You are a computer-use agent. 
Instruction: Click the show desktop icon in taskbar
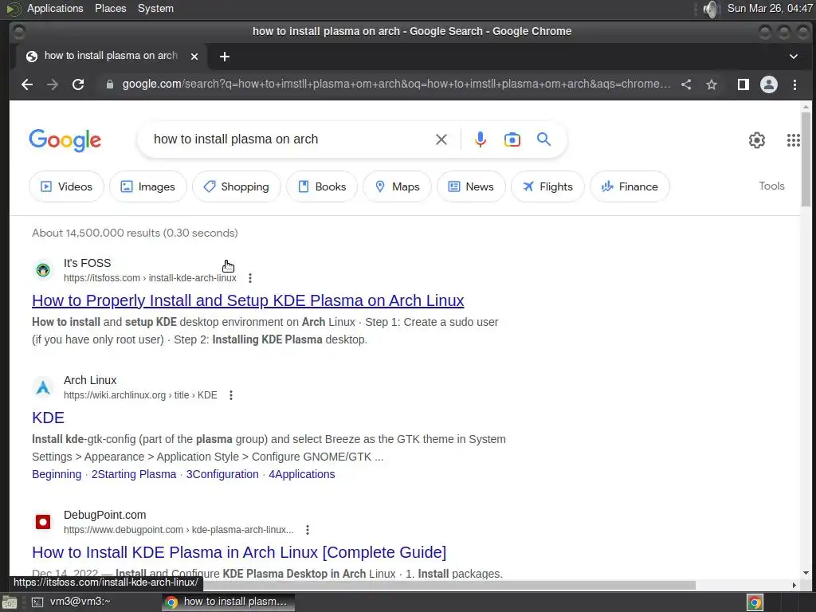pyautogui.click(x=10, y=602)
